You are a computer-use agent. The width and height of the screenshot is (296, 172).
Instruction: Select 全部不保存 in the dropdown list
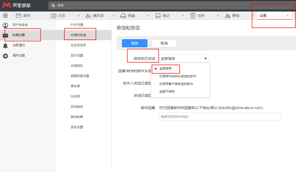coord(167,91)
